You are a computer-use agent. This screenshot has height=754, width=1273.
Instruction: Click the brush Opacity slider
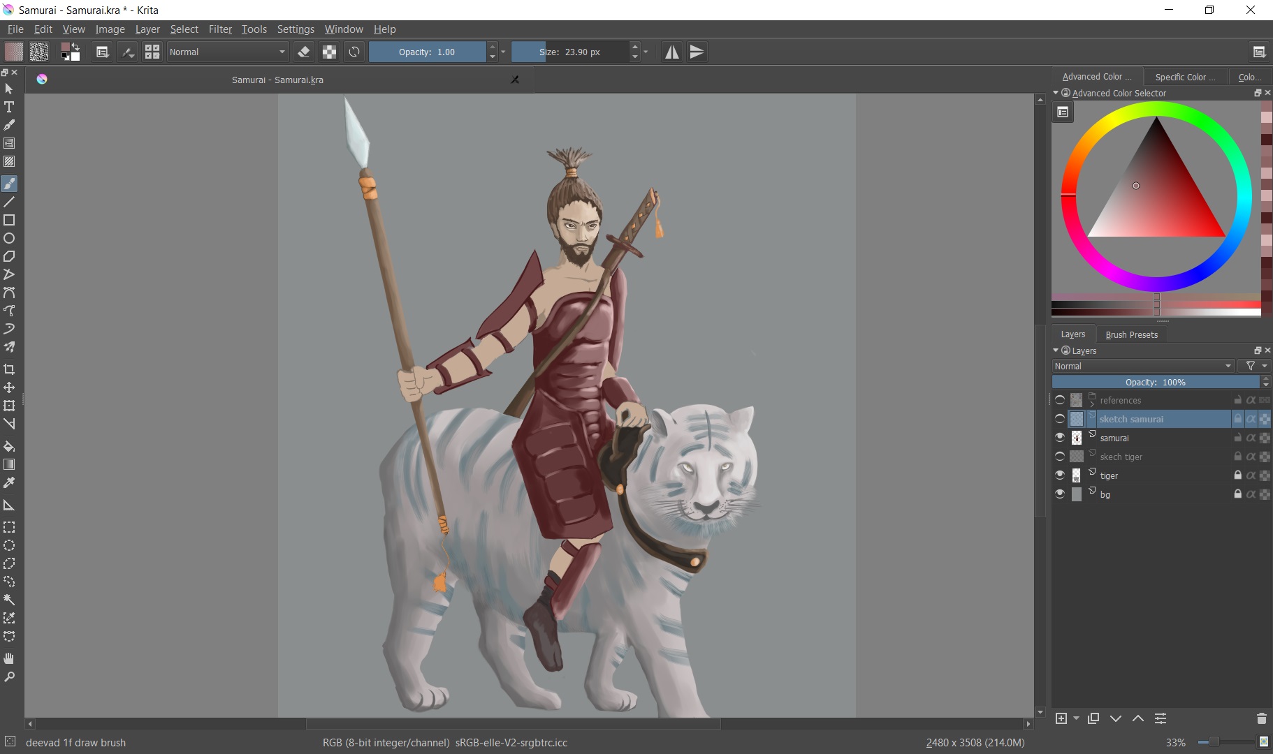click(x=427, y=52)
